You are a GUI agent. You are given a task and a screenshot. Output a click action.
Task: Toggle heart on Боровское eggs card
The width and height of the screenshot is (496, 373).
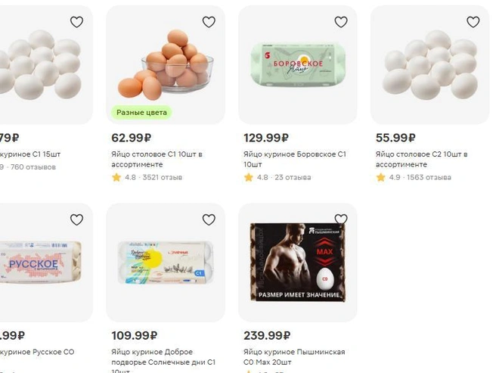click(x=341, y=22)
